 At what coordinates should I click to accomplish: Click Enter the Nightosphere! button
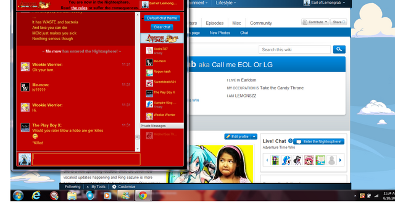coord(319,142)
